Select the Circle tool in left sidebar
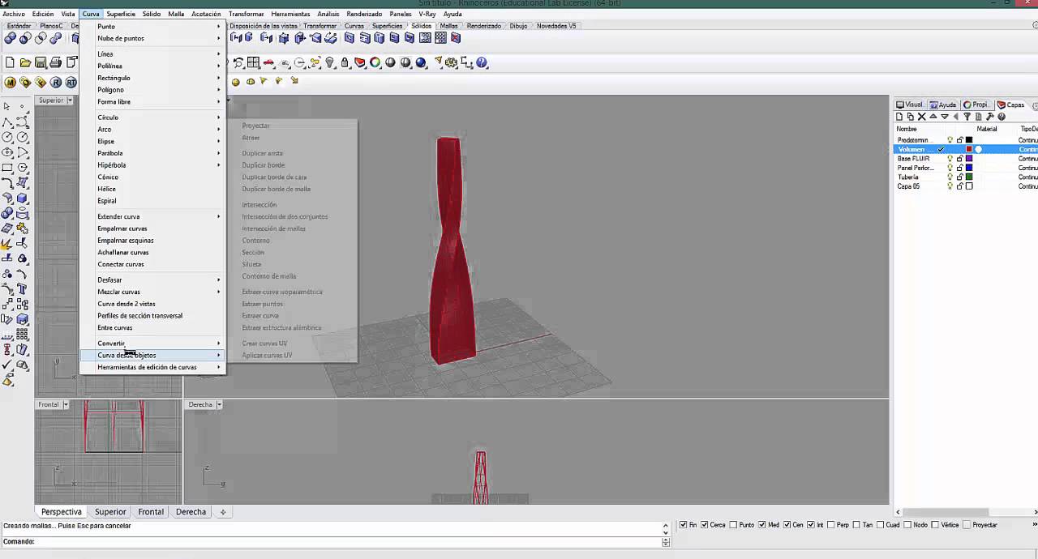Viewport: 1038px width, 559px height. click(7, 137)
